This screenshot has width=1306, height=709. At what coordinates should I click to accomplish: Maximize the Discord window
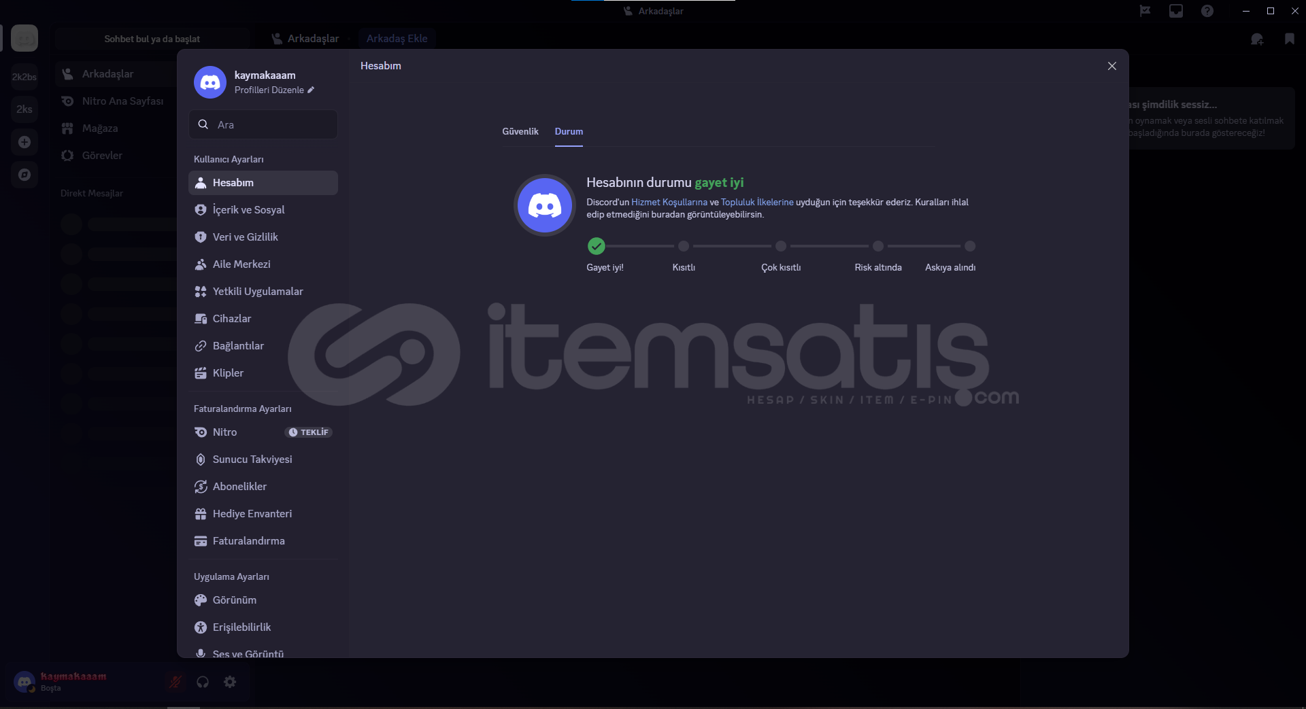(x=1271, y=11)
